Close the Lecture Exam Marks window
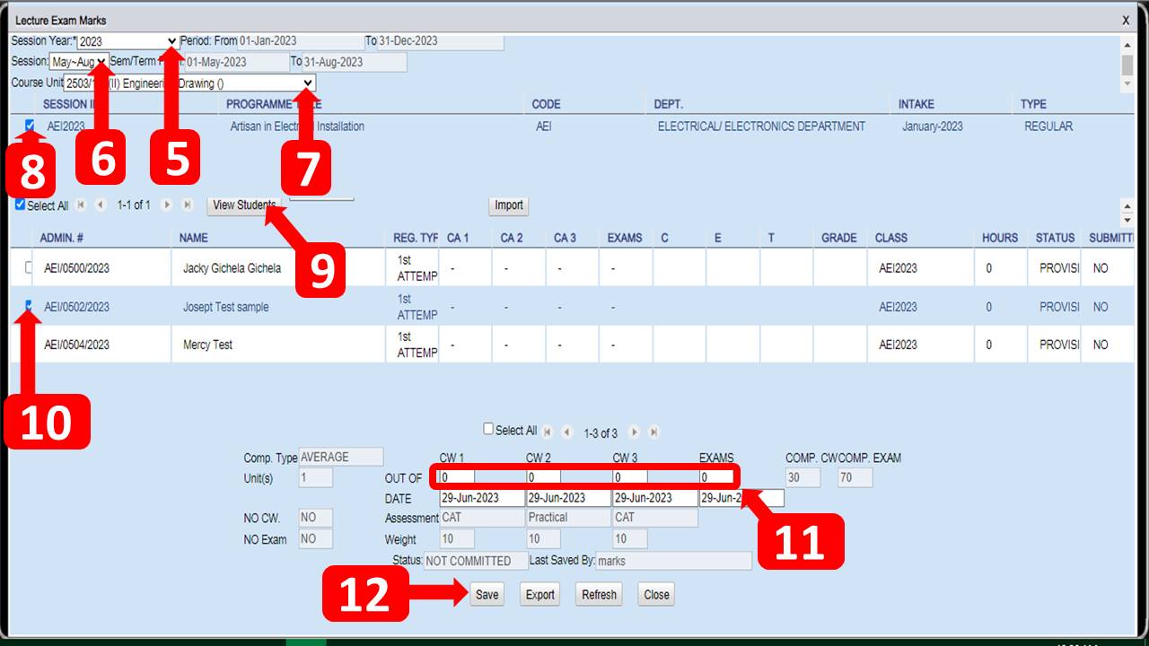1149x646 pixels. click(x=1126, y=20)
